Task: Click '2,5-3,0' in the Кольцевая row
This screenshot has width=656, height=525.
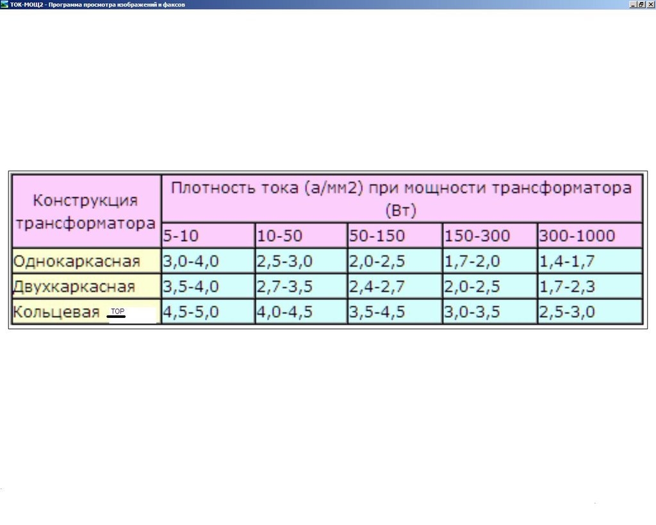Action: [590, 312]
